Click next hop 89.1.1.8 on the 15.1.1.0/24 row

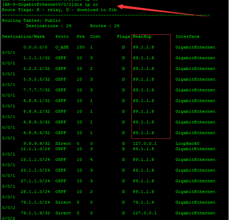[x=143, y=160]
